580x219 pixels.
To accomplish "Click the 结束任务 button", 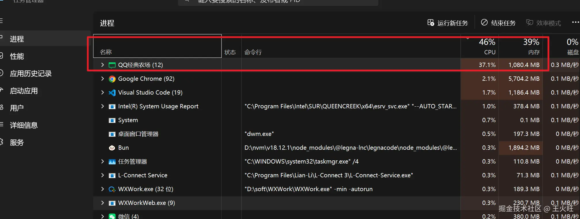I will (x=498, y=23).
